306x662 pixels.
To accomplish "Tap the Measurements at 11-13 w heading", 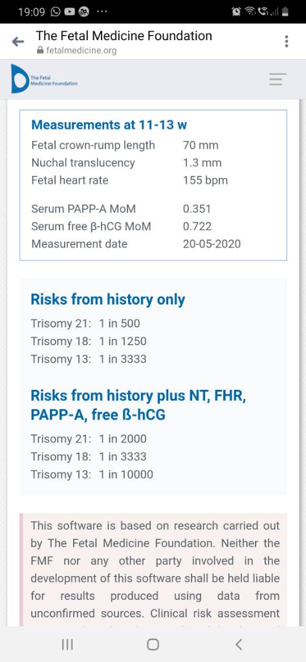I will [x=109, y=125].
